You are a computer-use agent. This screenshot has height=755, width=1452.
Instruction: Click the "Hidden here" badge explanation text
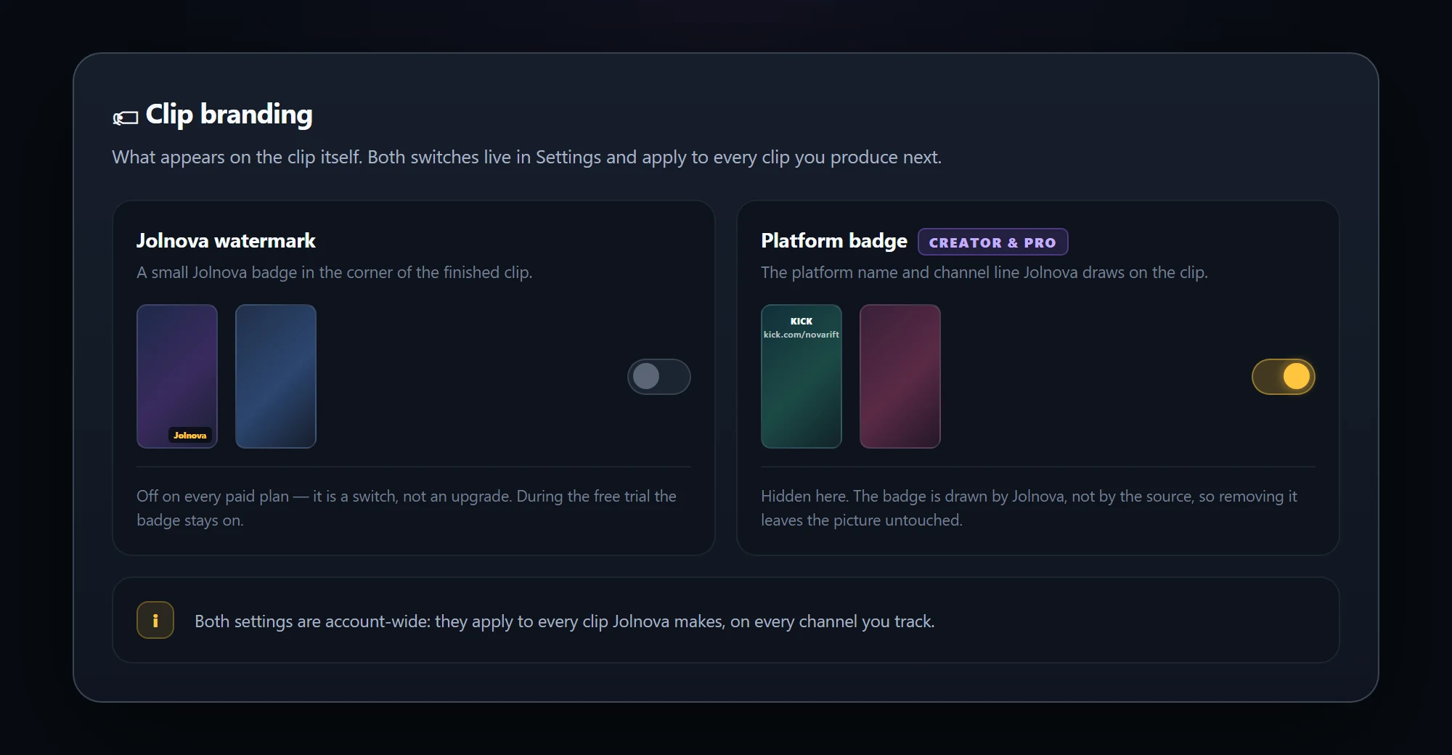coord(1029,508)
